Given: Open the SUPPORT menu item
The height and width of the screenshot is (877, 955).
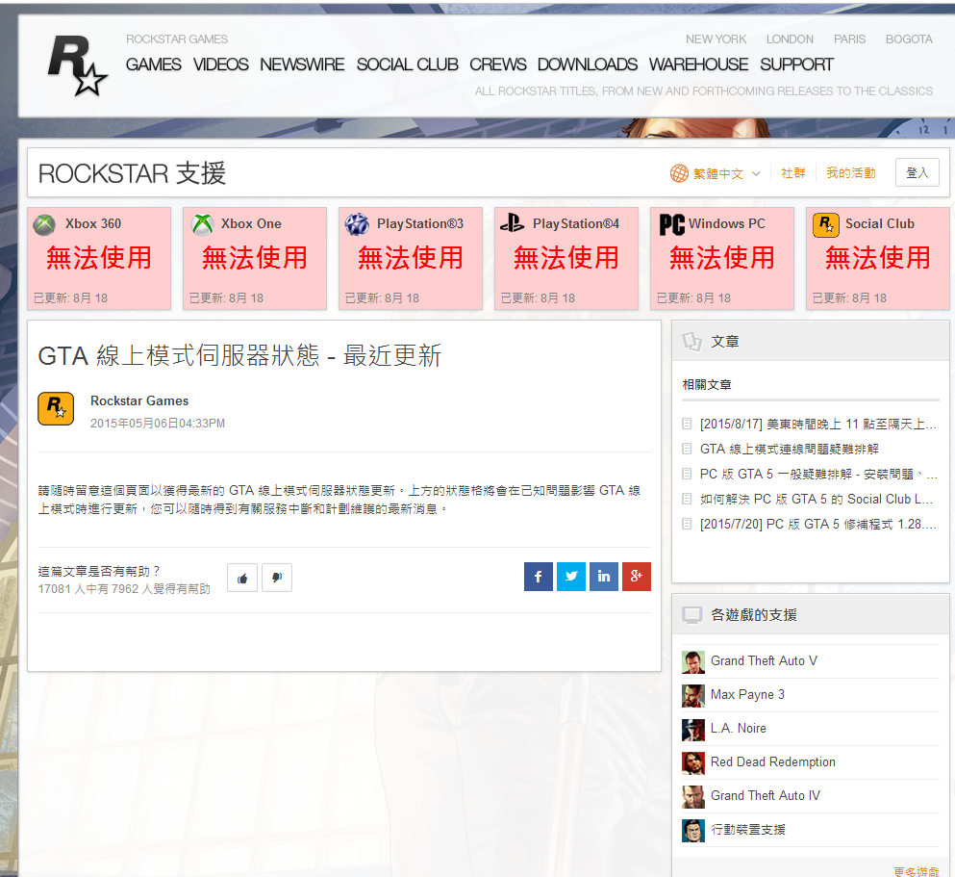Looking at the screenshot, I should [796, 64].
